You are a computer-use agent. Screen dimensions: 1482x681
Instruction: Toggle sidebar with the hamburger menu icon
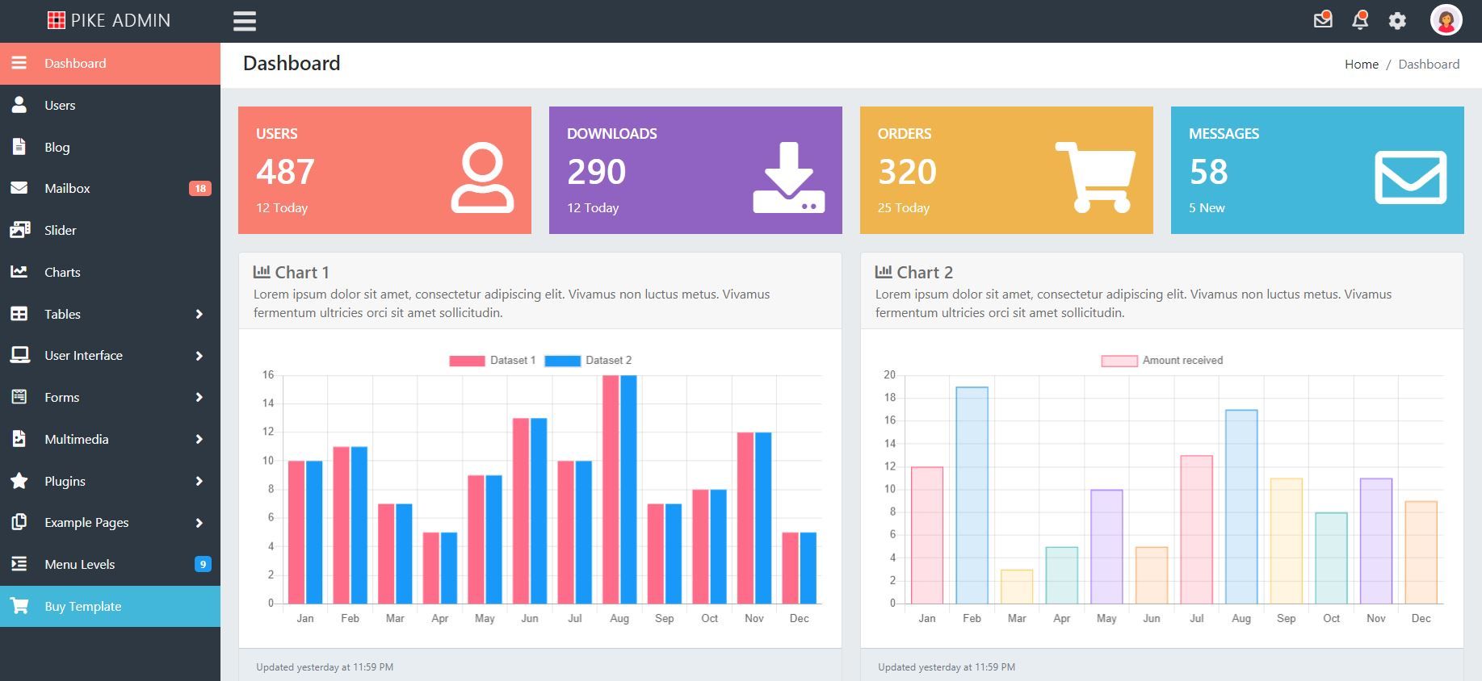(x=245, y=21)
